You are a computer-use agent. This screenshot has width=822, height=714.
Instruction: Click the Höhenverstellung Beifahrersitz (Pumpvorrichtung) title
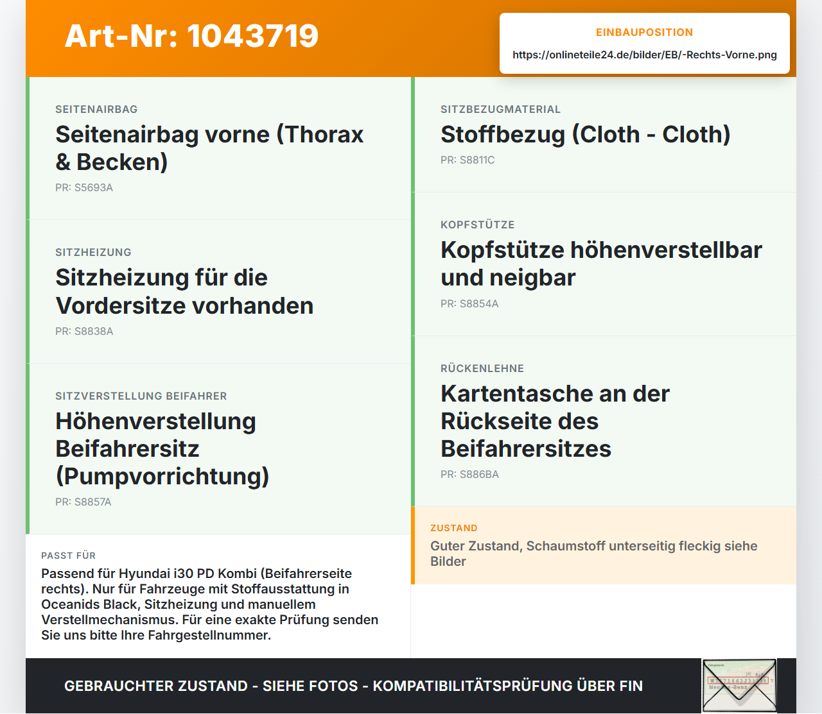pos(162,448)
